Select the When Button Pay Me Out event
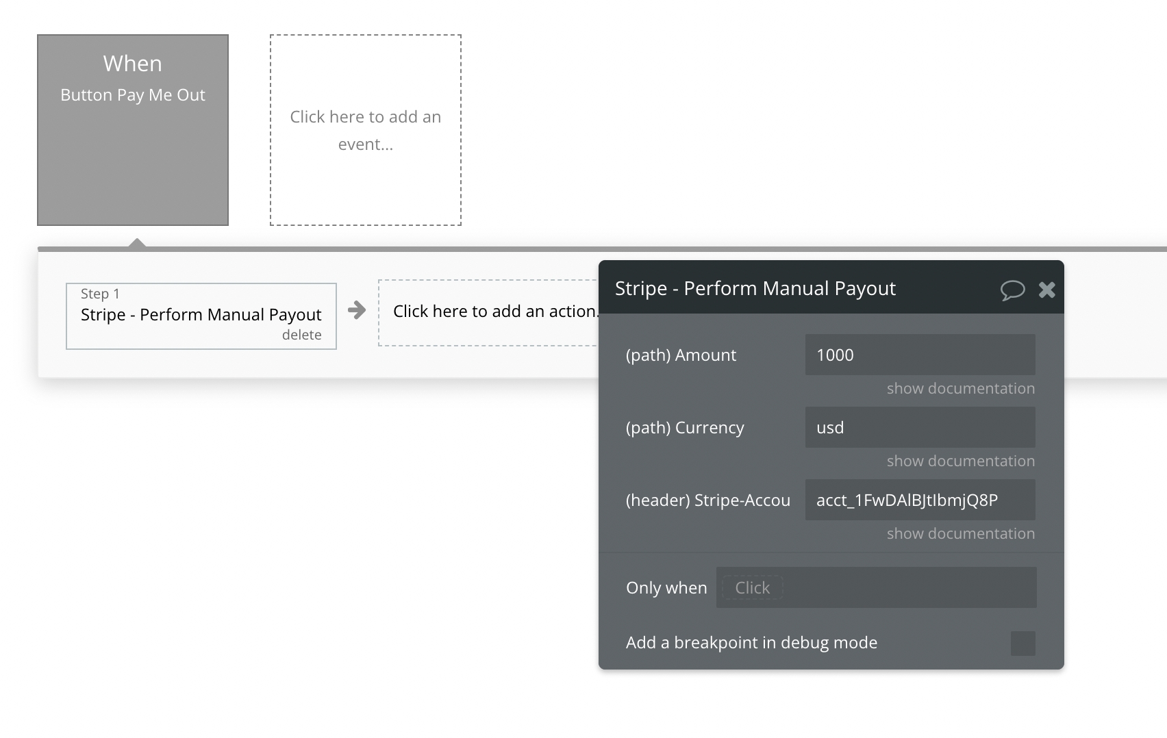 pyautogui.click(x=133, y=130)
